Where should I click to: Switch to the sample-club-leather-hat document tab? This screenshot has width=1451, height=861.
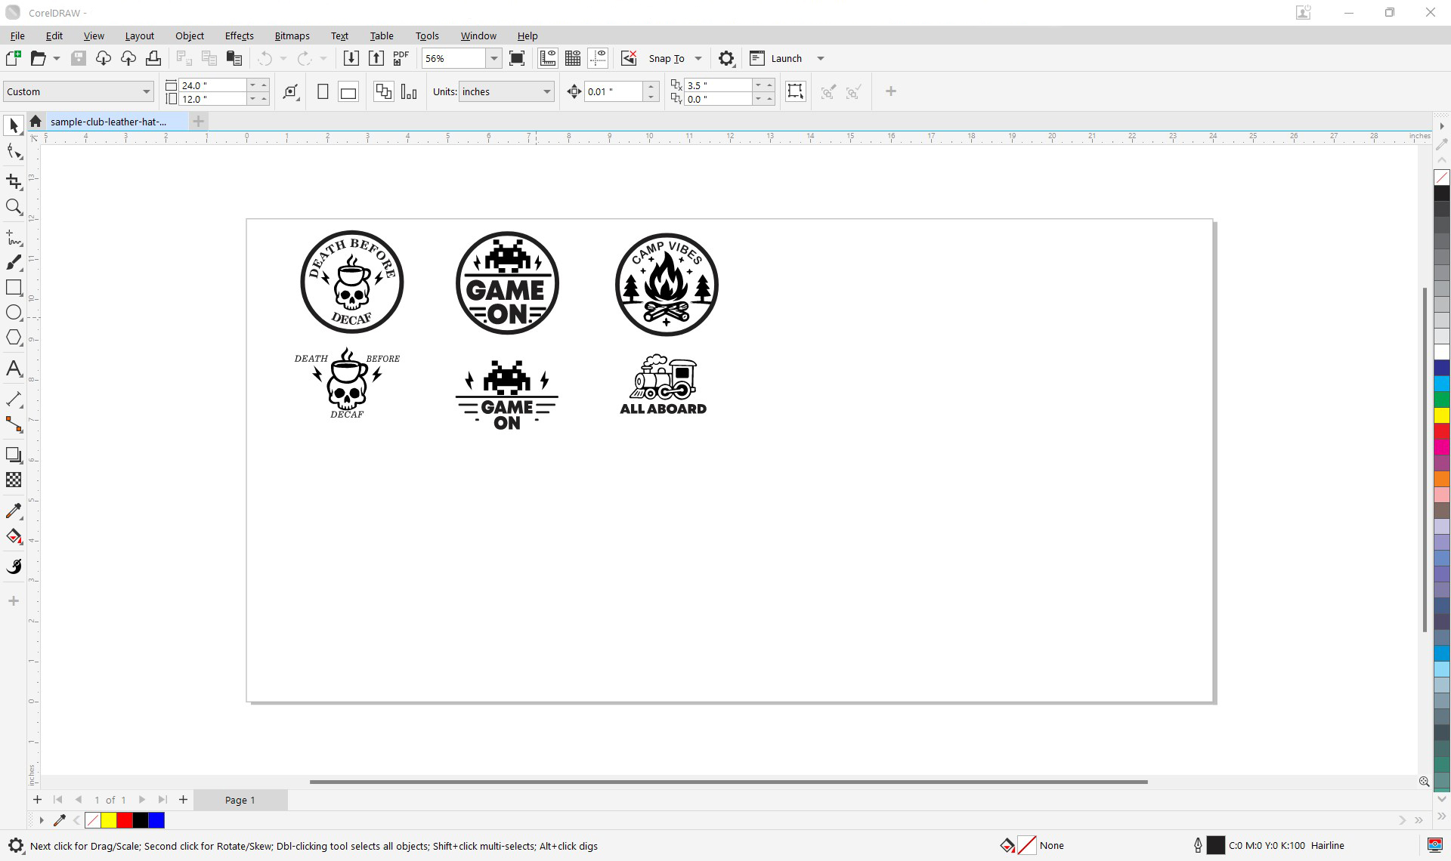click(x=108, y=122)
